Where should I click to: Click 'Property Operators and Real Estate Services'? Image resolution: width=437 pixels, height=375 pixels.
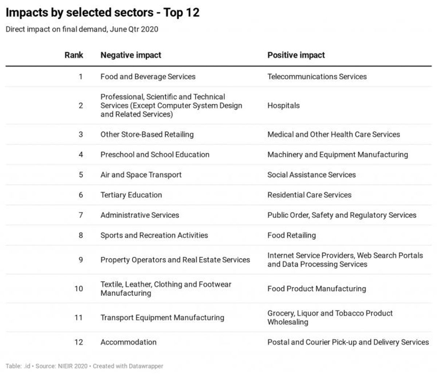point(175,260)
